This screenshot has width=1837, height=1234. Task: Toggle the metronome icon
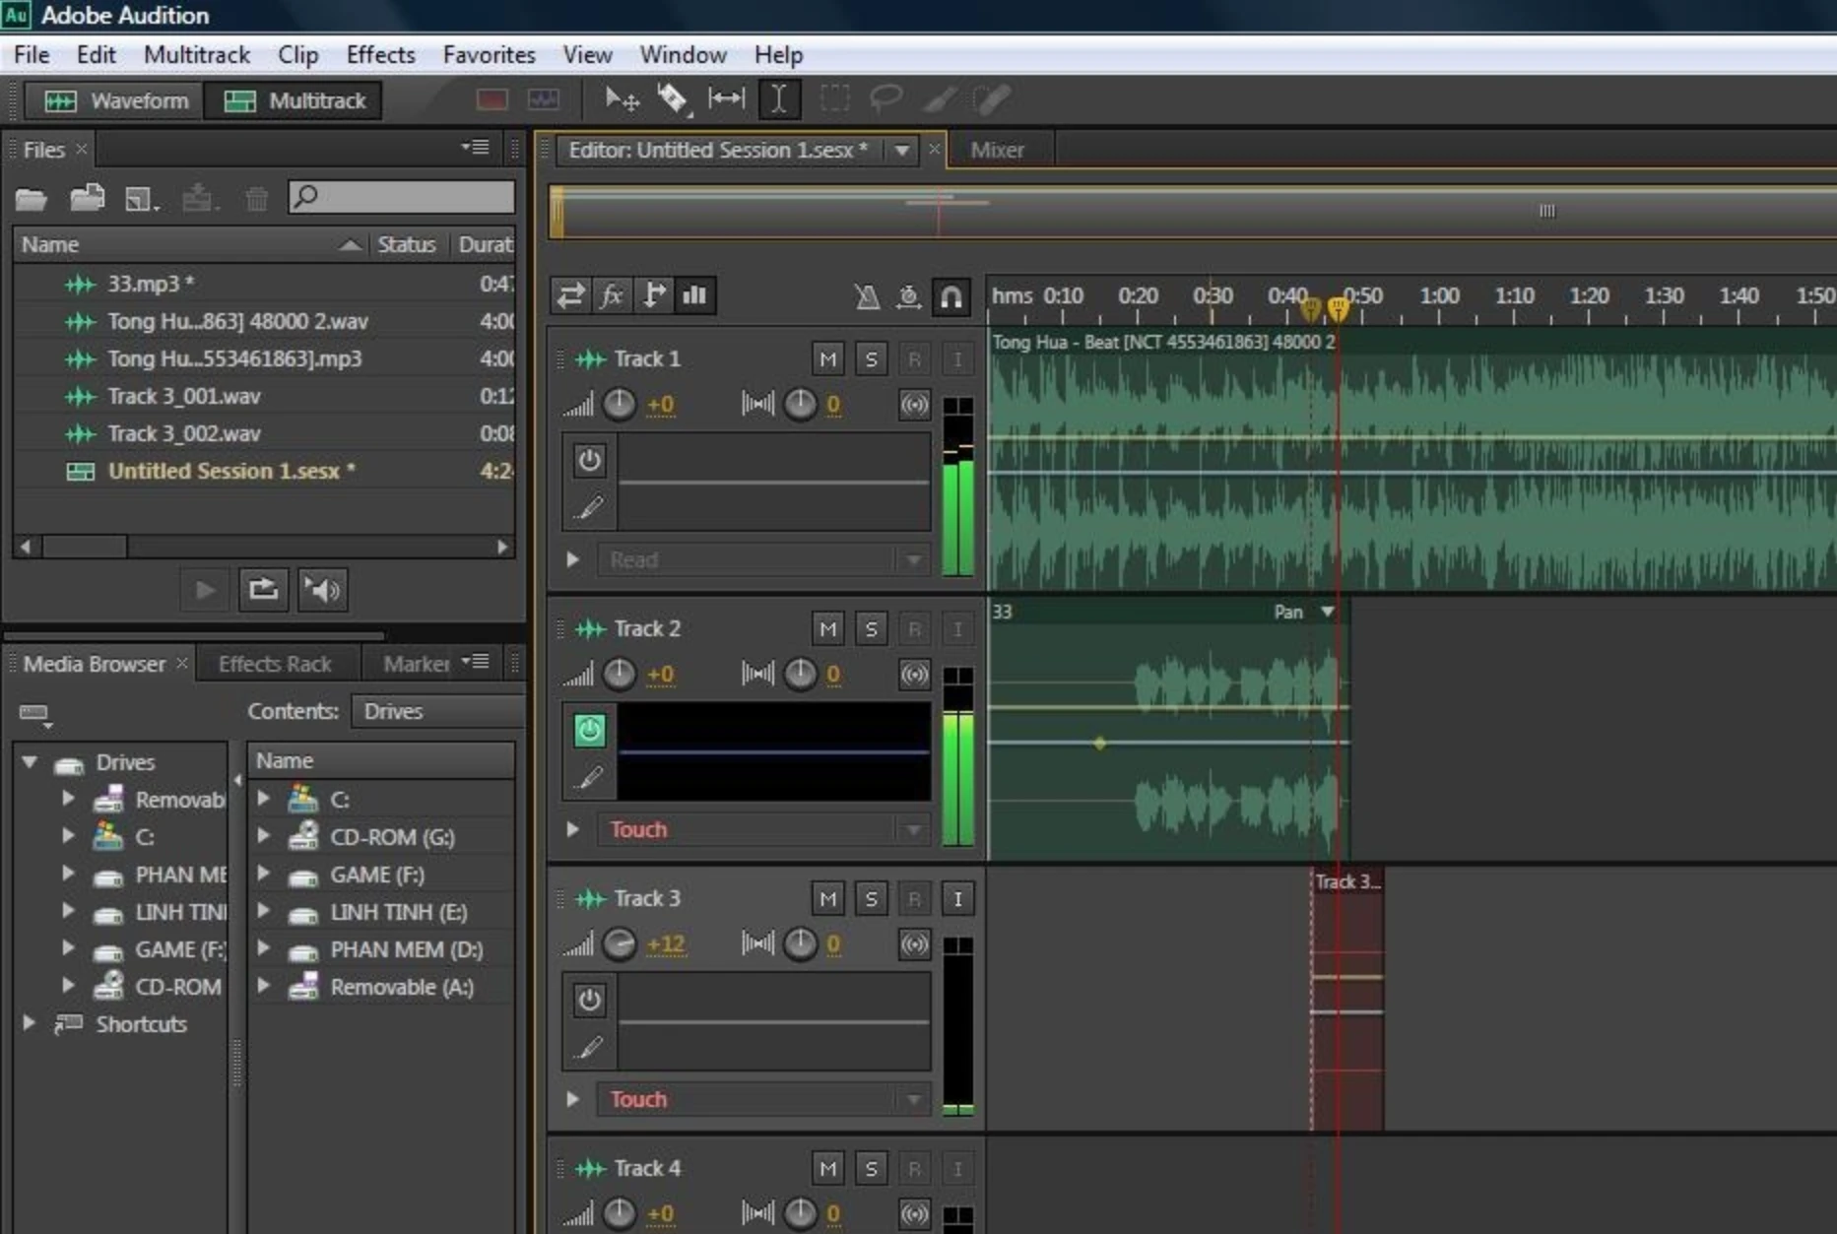pyautogui.click(x=867, y=296)
